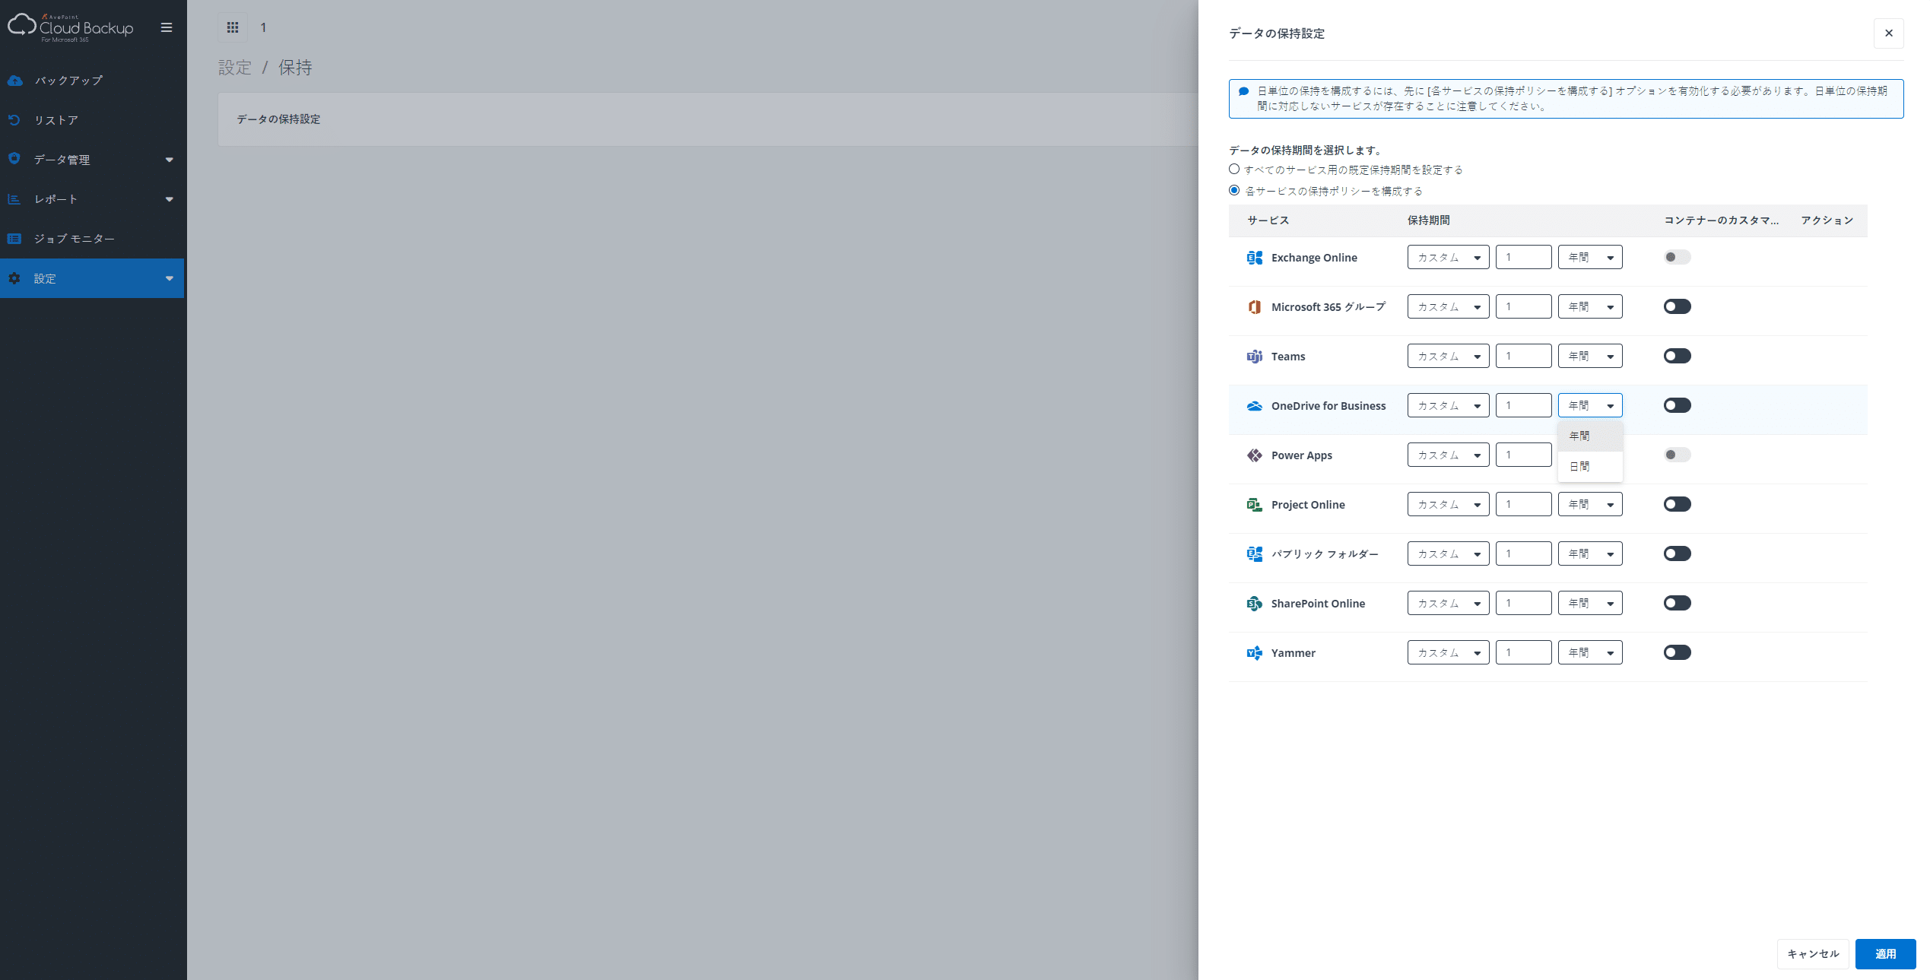Close the データの保持設定 panel

pos(1889,33)
